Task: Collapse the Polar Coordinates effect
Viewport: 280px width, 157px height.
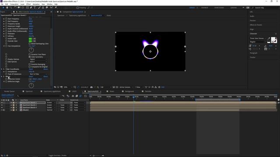Action: (2, 69)
